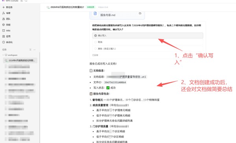Open the 技能 section in sidebar
The width and height of the screenshot is (236, 143).
6,25
